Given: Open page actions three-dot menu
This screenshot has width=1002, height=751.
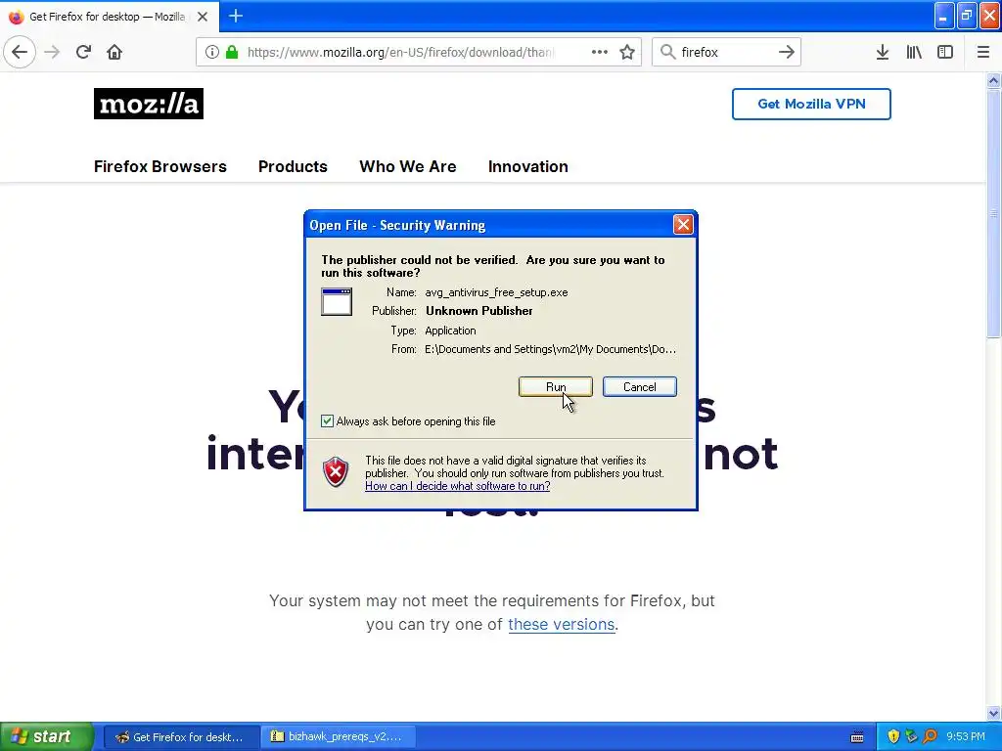Looking at the screenshot, I should (600, 52).
